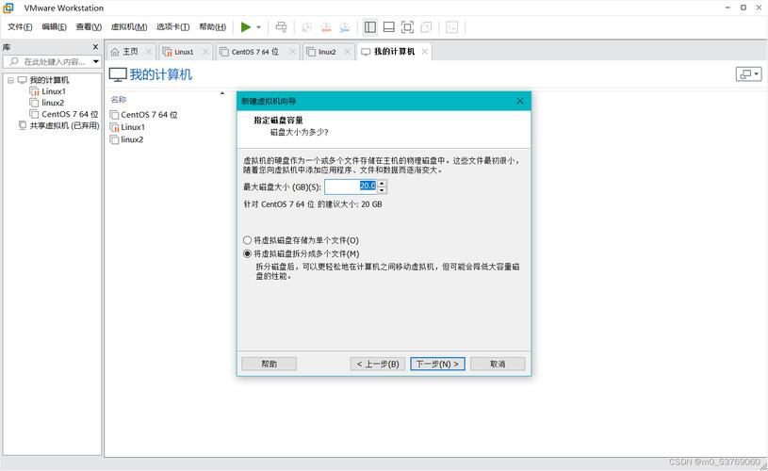Click the monitor icon beside 我的计算机 heading

118,74
